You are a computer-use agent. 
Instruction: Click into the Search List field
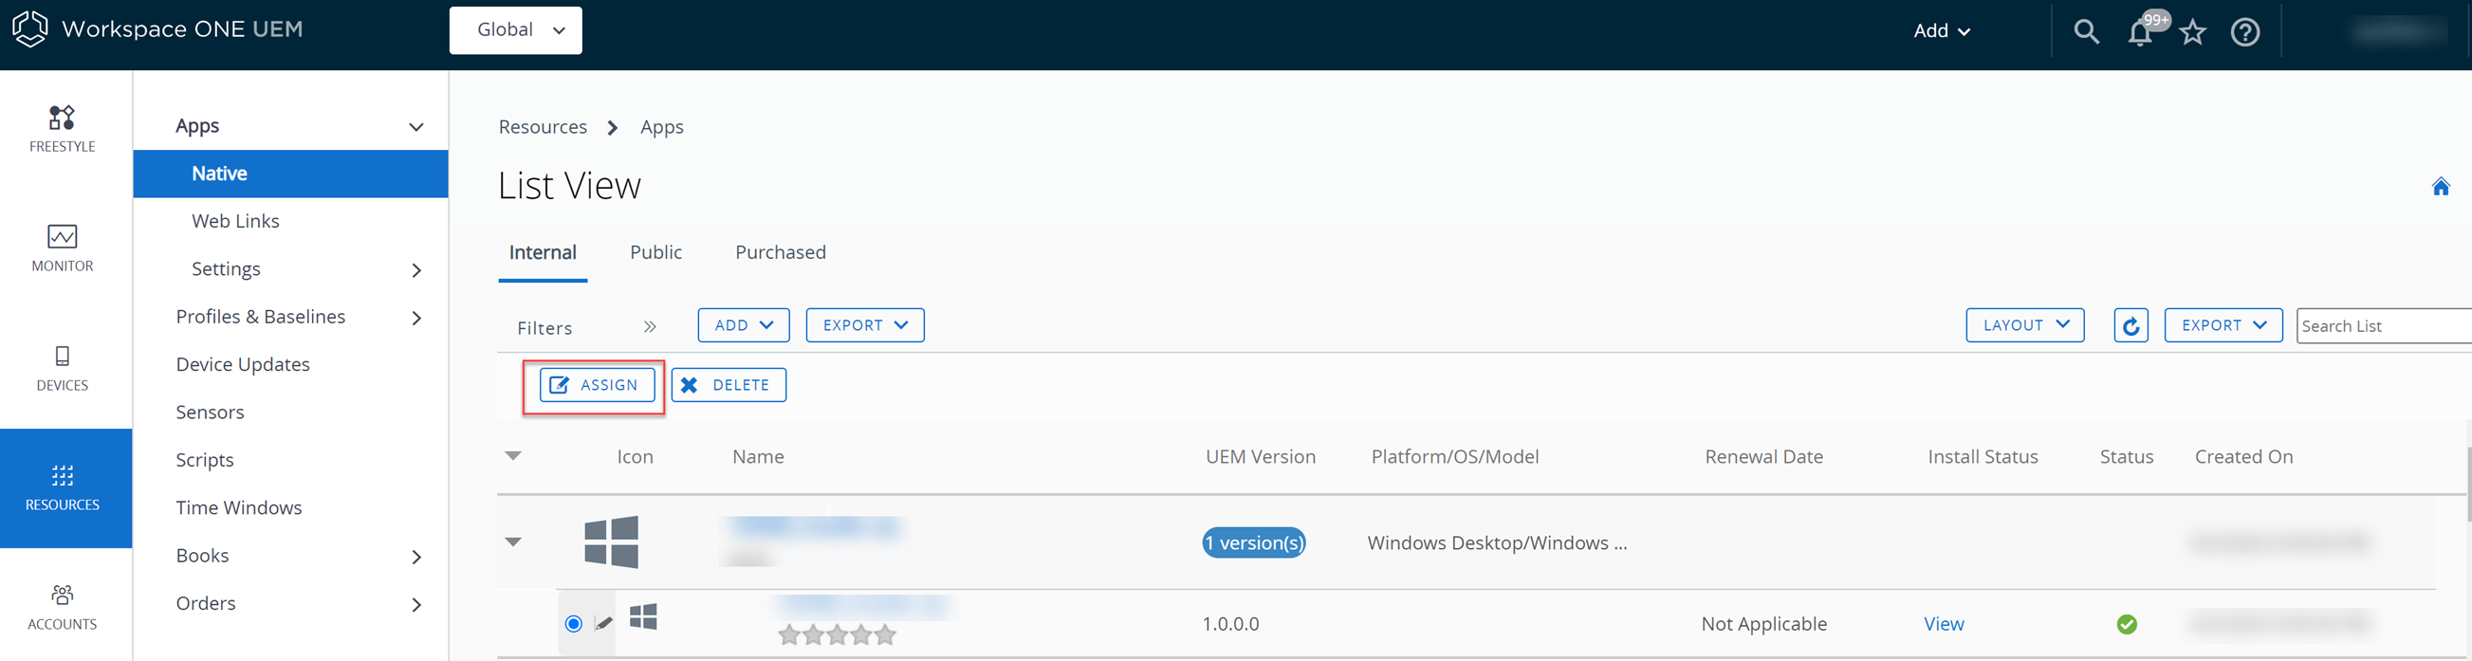coord(2384,326)
